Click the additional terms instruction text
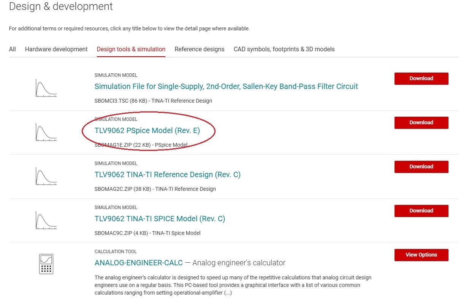461x298 pixels. pyautogui.click(x=129, y=29)
